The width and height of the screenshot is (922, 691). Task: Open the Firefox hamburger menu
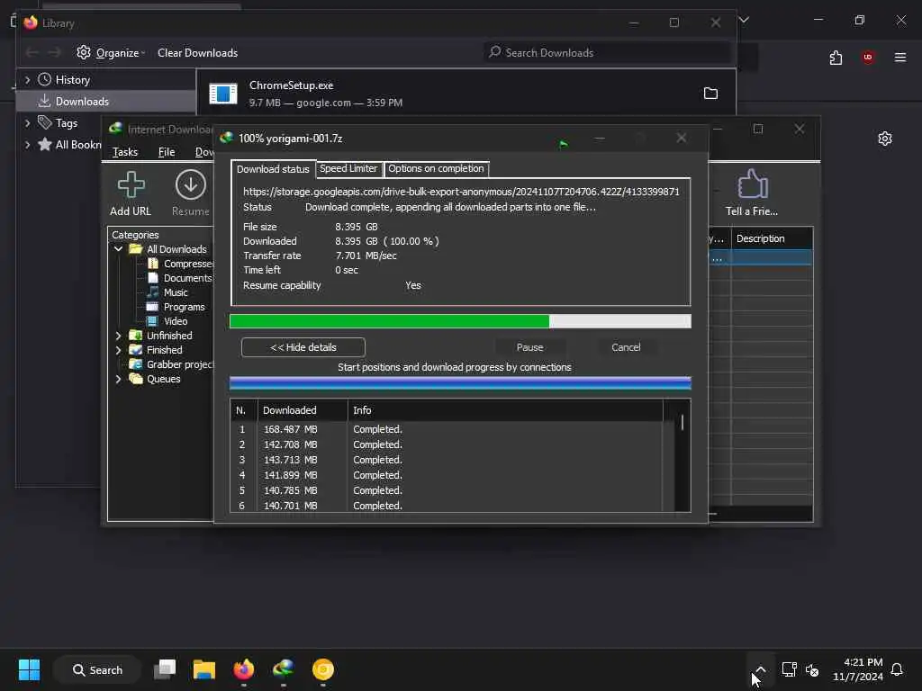tap(899, 58)
